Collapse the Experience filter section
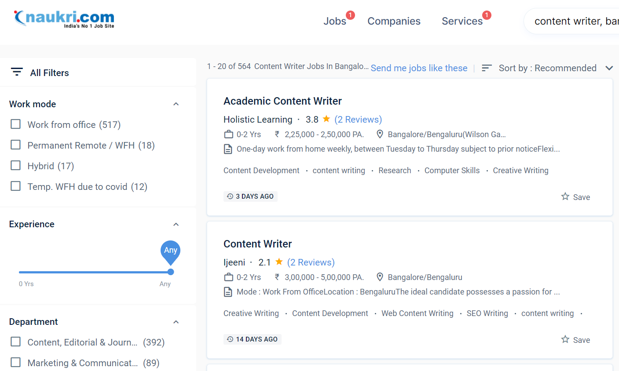Screen dimensions: 619x371 176,224
